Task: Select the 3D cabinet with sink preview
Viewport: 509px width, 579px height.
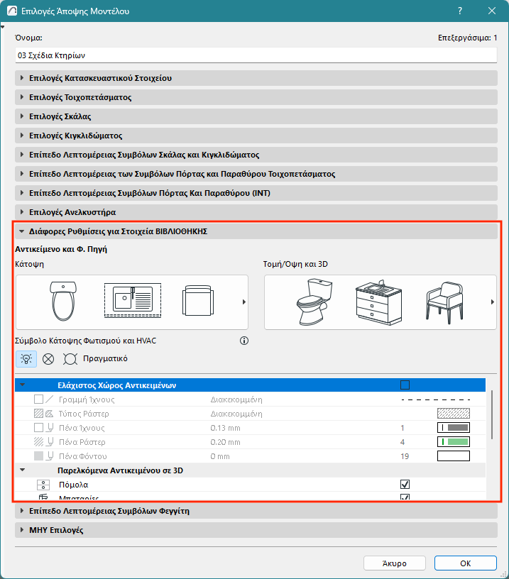Action: 378,302
